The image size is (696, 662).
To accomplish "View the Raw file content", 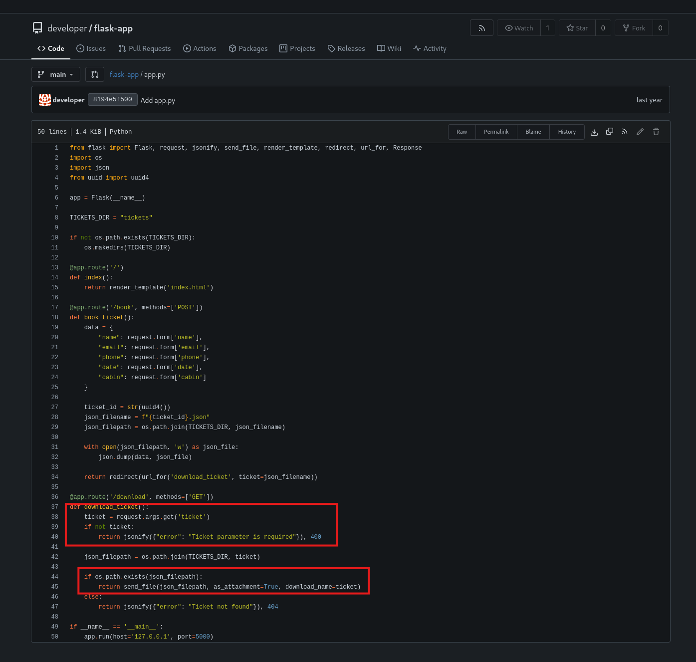I will [462, 132].
